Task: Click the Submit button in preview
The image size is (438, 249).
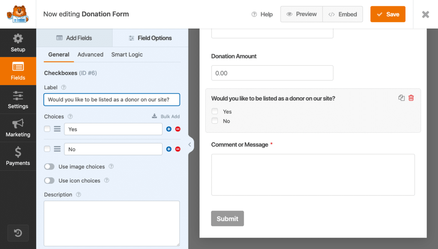Action: pos(227,218)
